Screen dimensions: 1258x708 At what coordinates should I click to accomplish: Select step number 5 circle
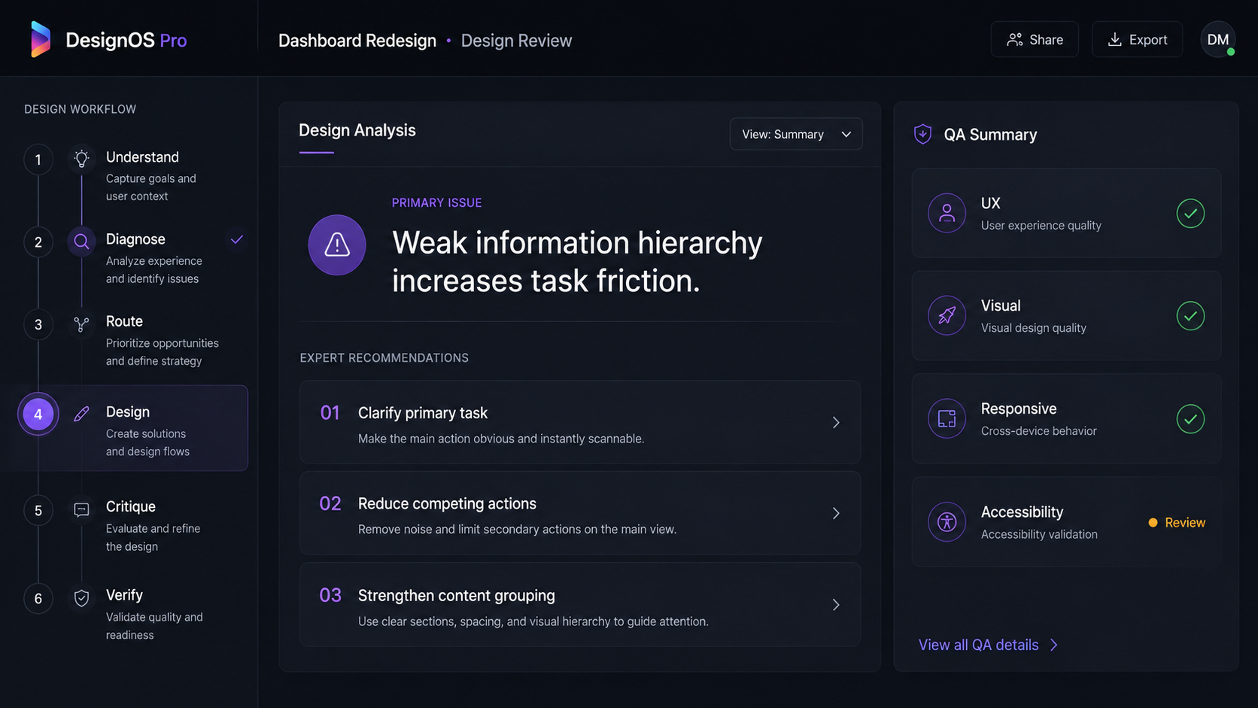[x=38, y=510]
